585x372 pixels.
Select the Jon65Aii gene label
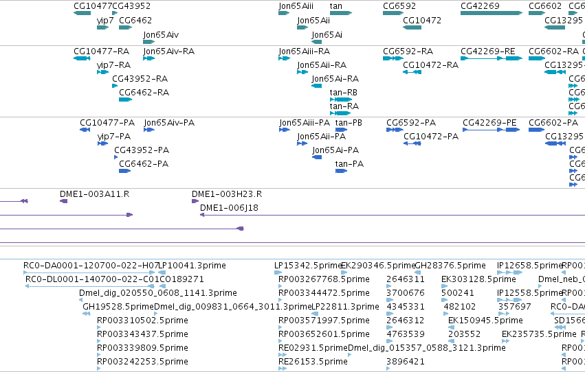point(313,20)
